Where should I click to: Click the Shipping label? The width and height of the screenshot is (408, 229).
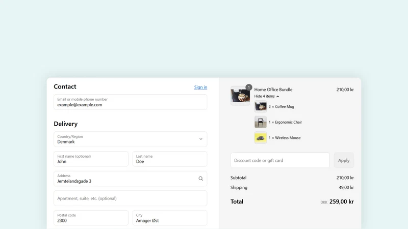click(239, 187)
